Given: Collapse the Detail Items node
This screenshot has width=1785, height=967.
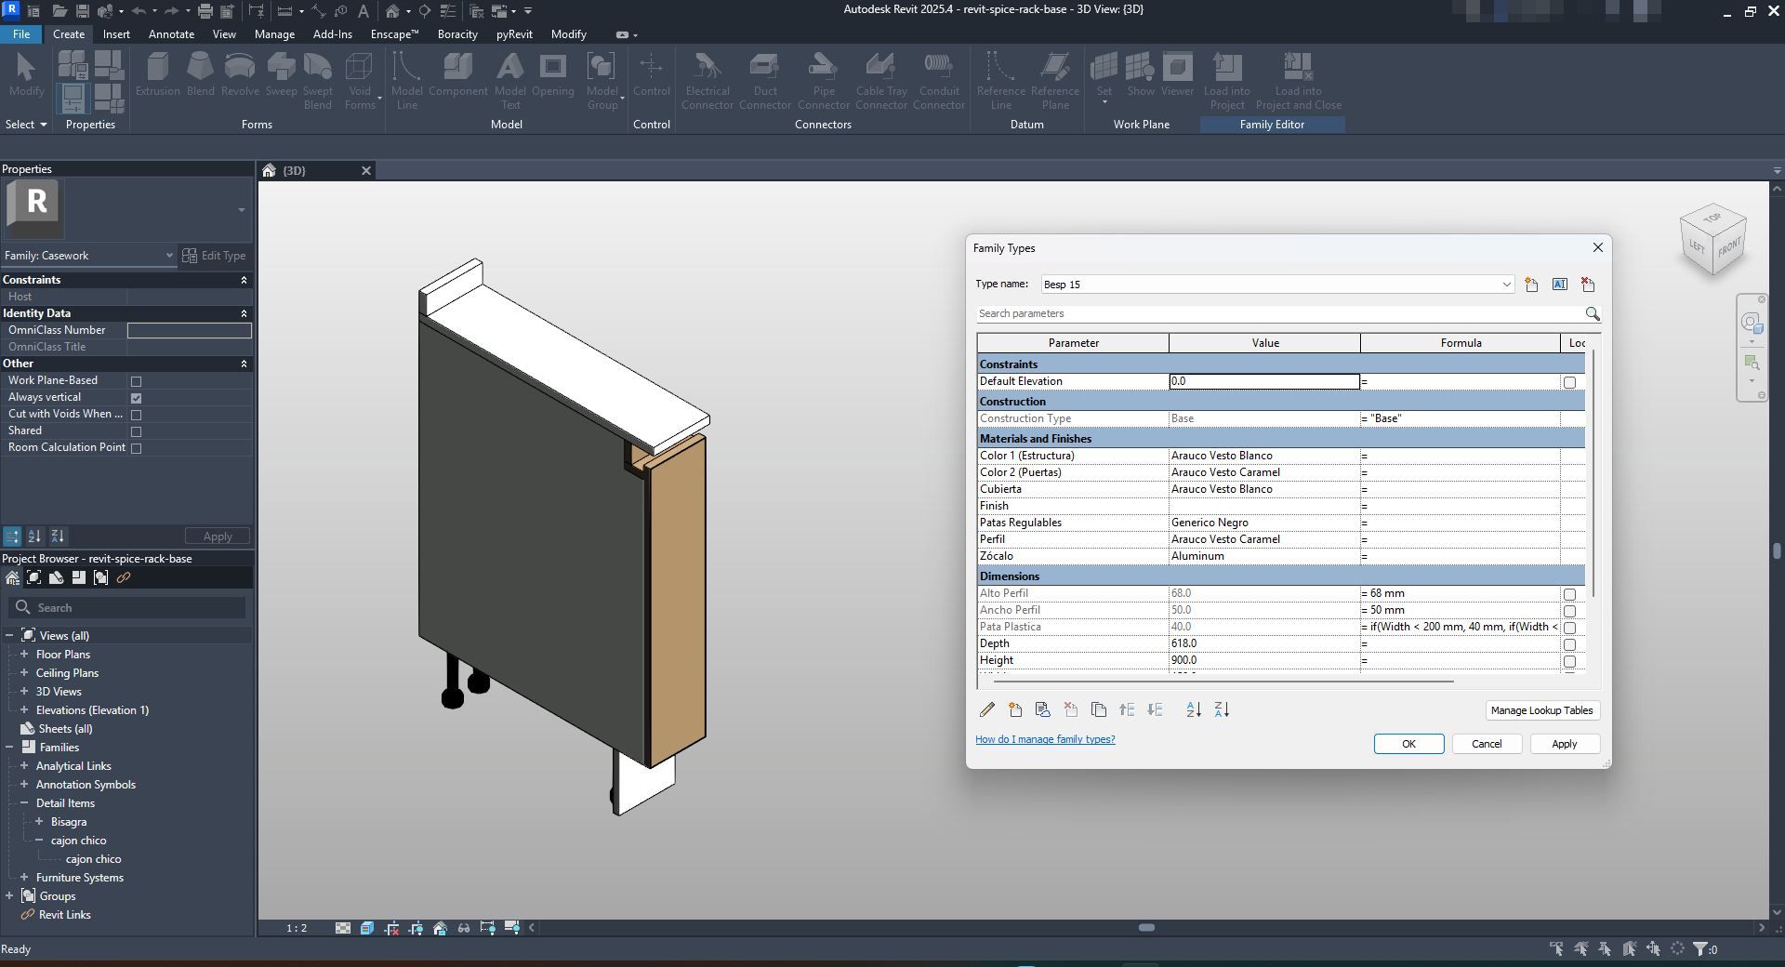Looking at the screenshot, I should 24,803.
